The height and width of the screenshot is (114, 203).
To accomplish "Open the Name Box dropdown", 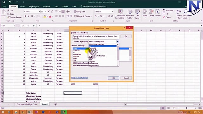I will (x=14, y=26).
